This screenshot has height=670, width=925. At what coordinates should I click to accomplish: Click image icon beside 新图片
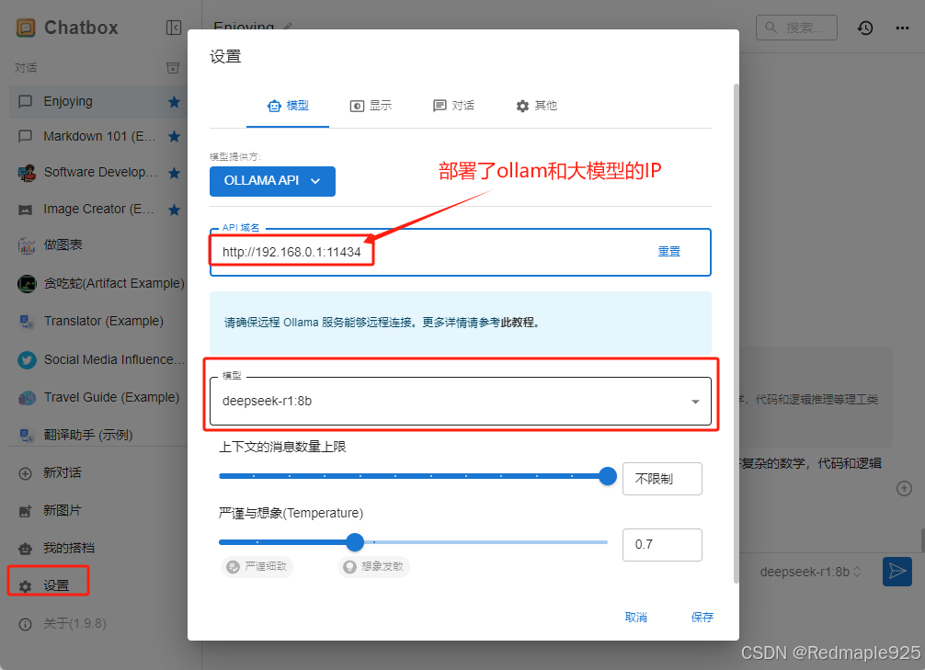click(26, 511)
